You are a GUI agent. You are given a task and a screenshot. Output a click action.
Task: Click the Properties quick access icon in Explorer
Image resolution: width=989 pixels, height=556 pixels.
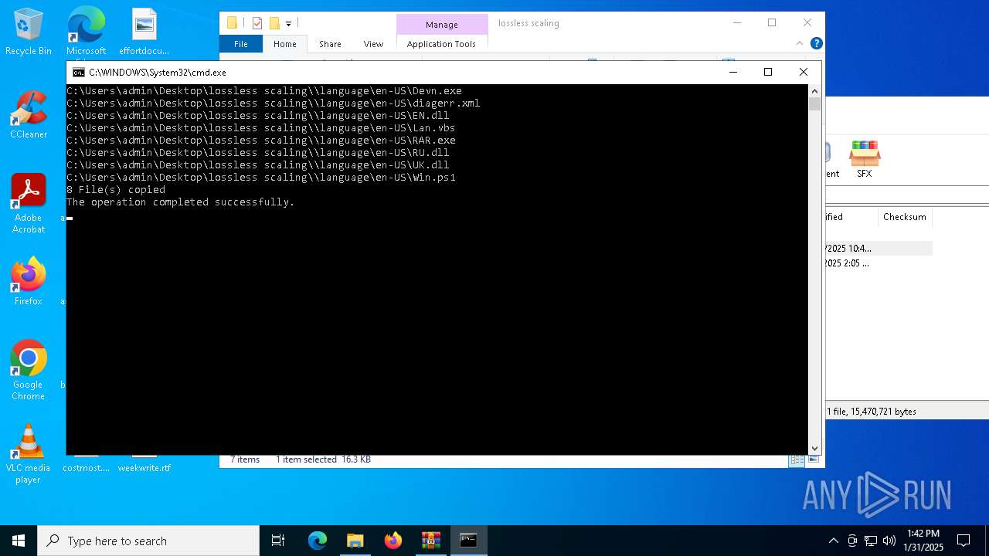pyautogui.click(x=257, y=23)
